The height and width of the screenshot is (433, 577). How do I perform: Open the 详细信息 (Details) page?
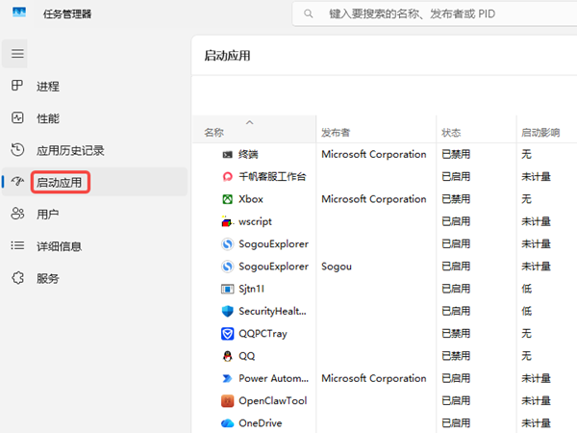(x=59, y=246)
